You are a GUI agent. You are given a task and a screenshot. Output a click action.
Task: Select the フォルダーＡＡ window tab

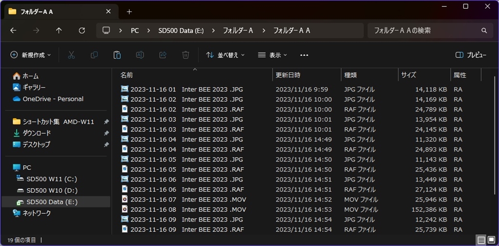click(61, 12)
